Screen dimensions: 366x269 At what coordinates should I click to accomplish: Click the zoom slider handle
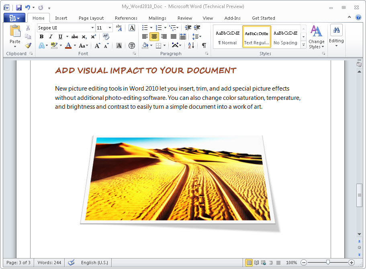click(328, 263)
